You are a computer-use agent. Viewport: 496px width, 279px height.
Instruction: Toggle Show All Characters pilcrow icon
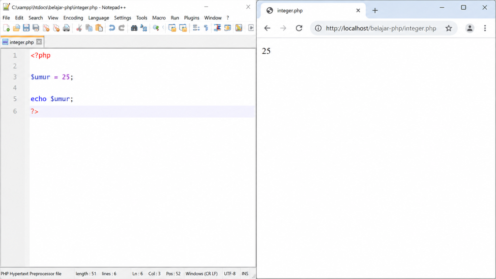tap(206, 28)
